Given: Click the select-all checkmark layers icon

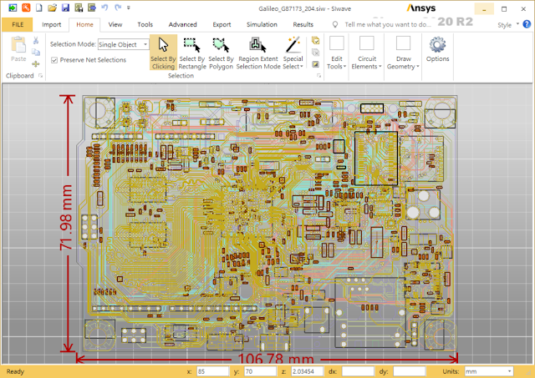Looking at the screenshot, I should 316,41.
